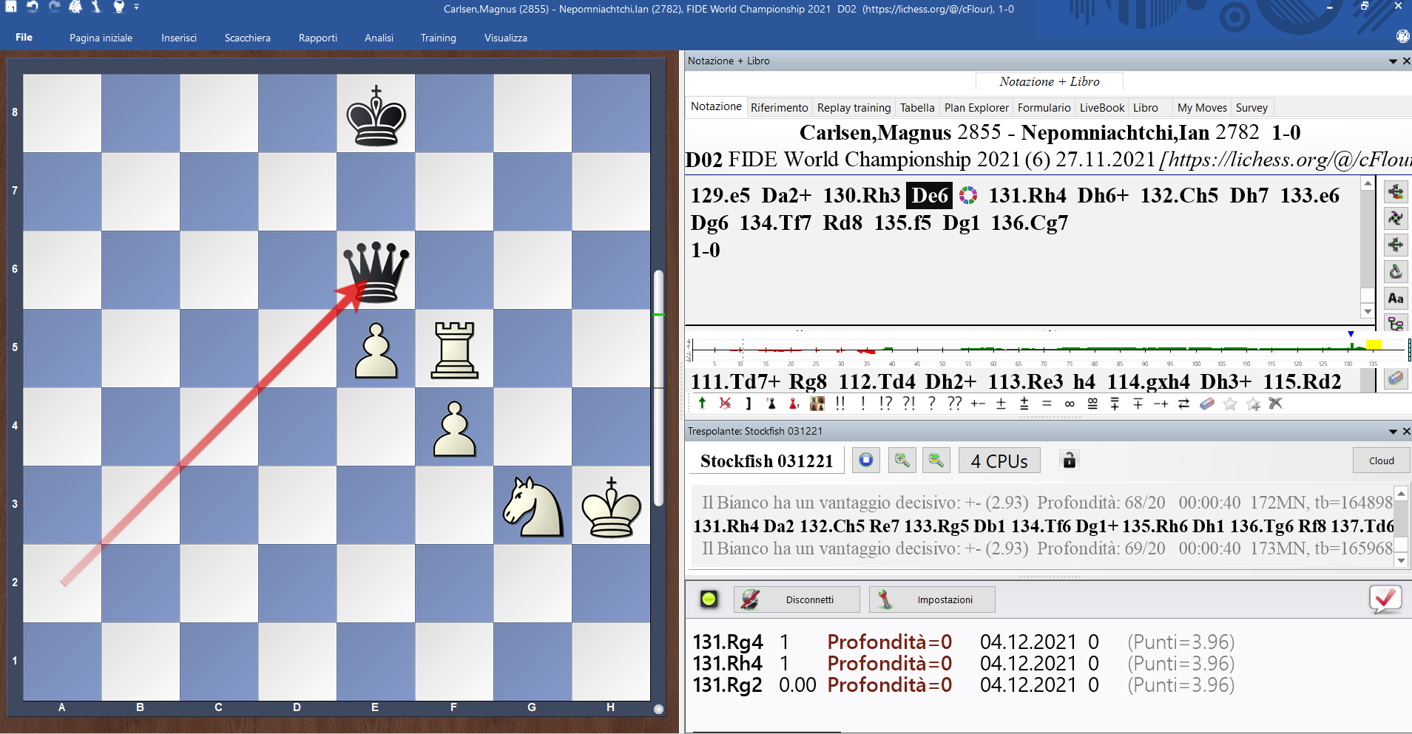Image resolution: width=1412 pixels, height=734 pixels.
Task: Click the green up arrow annotation icon
Action: coord(702,404)
